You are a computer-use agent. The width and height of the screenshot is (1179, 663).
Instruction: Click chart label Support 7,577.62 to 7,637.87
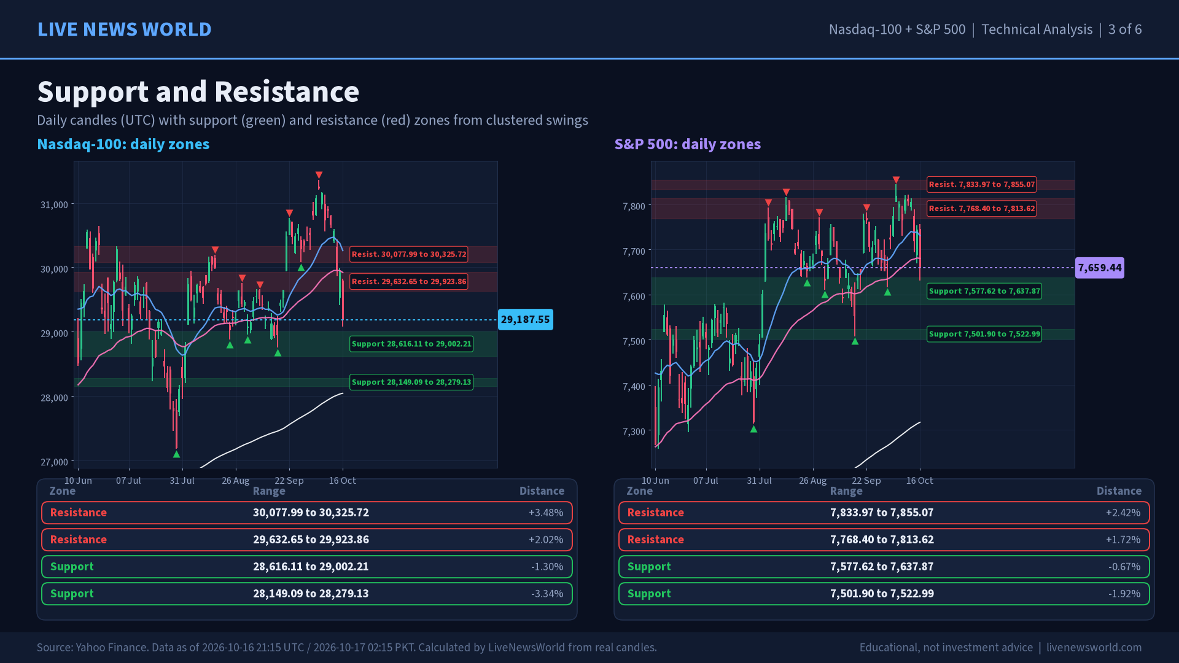984,291
